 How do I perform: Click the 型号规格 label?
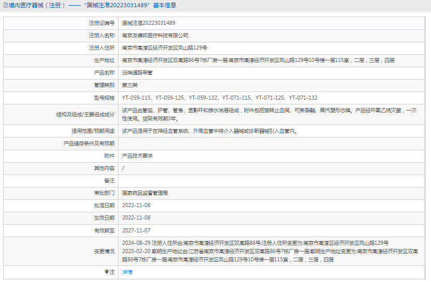[104, 98]
